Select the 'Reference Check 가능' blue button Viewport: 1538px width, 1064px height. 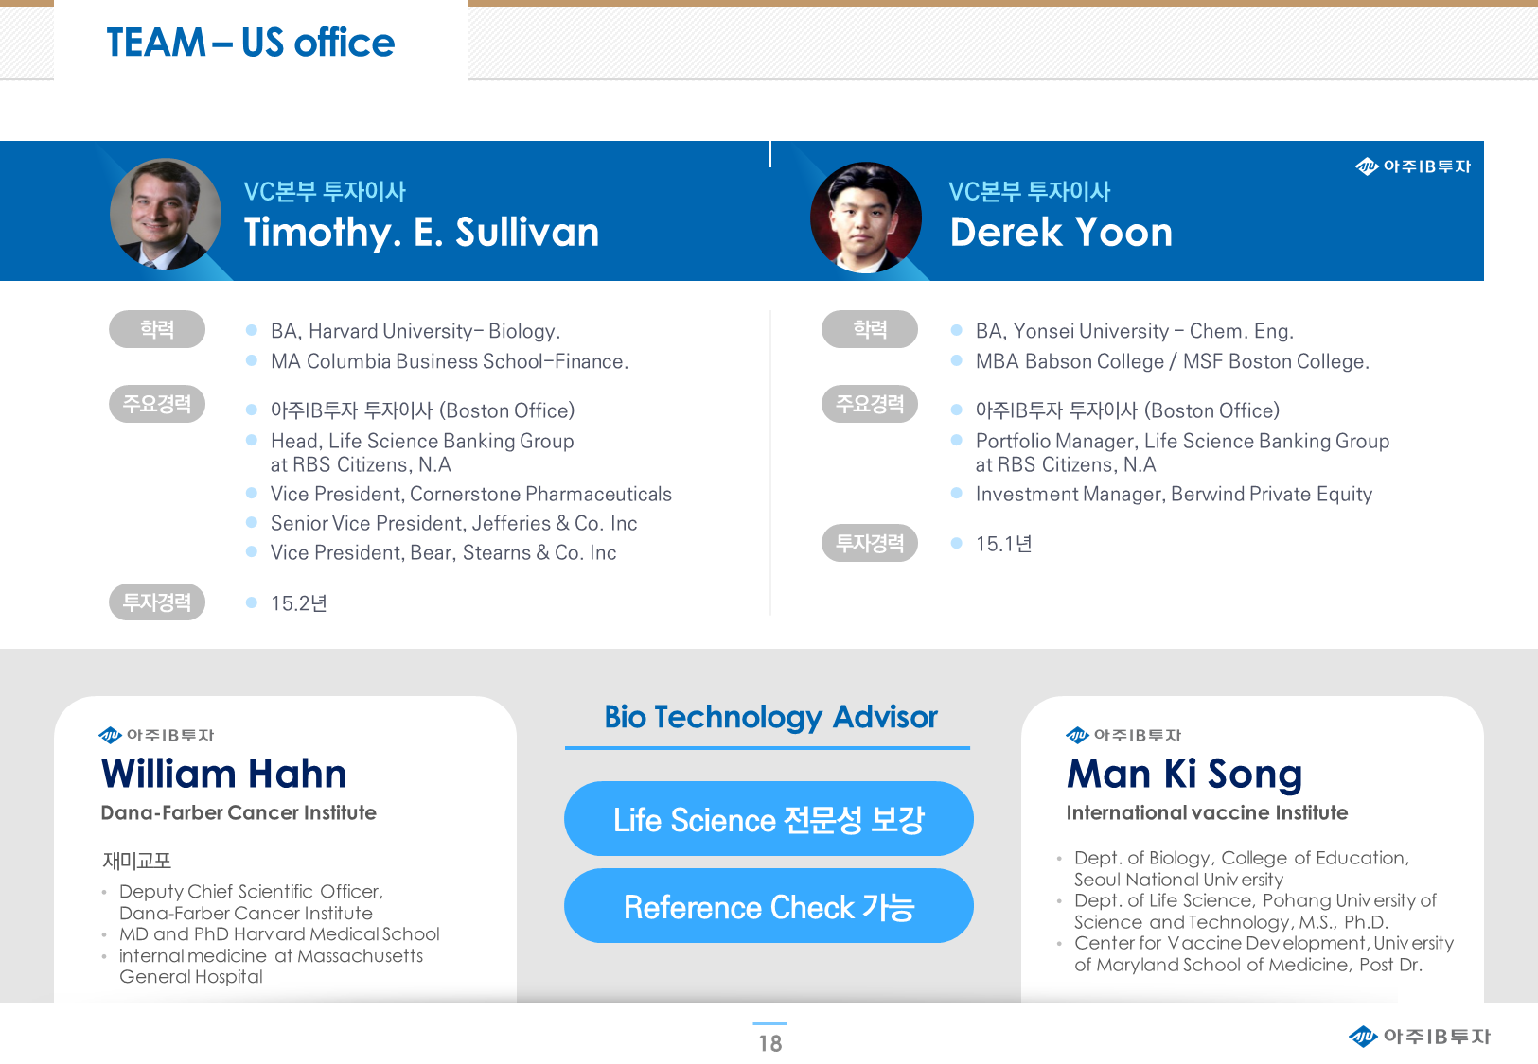[x=769, y=906]
